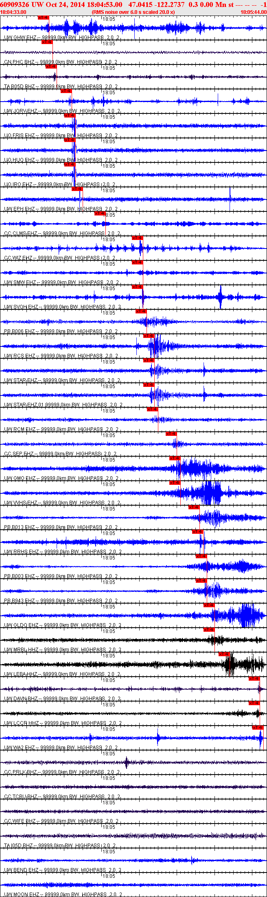Select the red pick flag on DAVN trace
The image size is (267, 897).
pyautogui.click(x=254, y=679)
